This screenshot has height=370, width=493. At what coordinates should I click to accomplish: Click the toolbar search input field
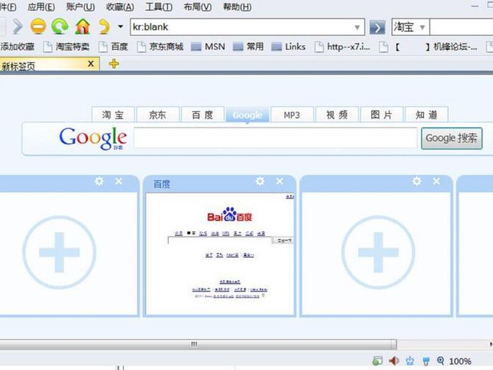(x=461, y=27)
